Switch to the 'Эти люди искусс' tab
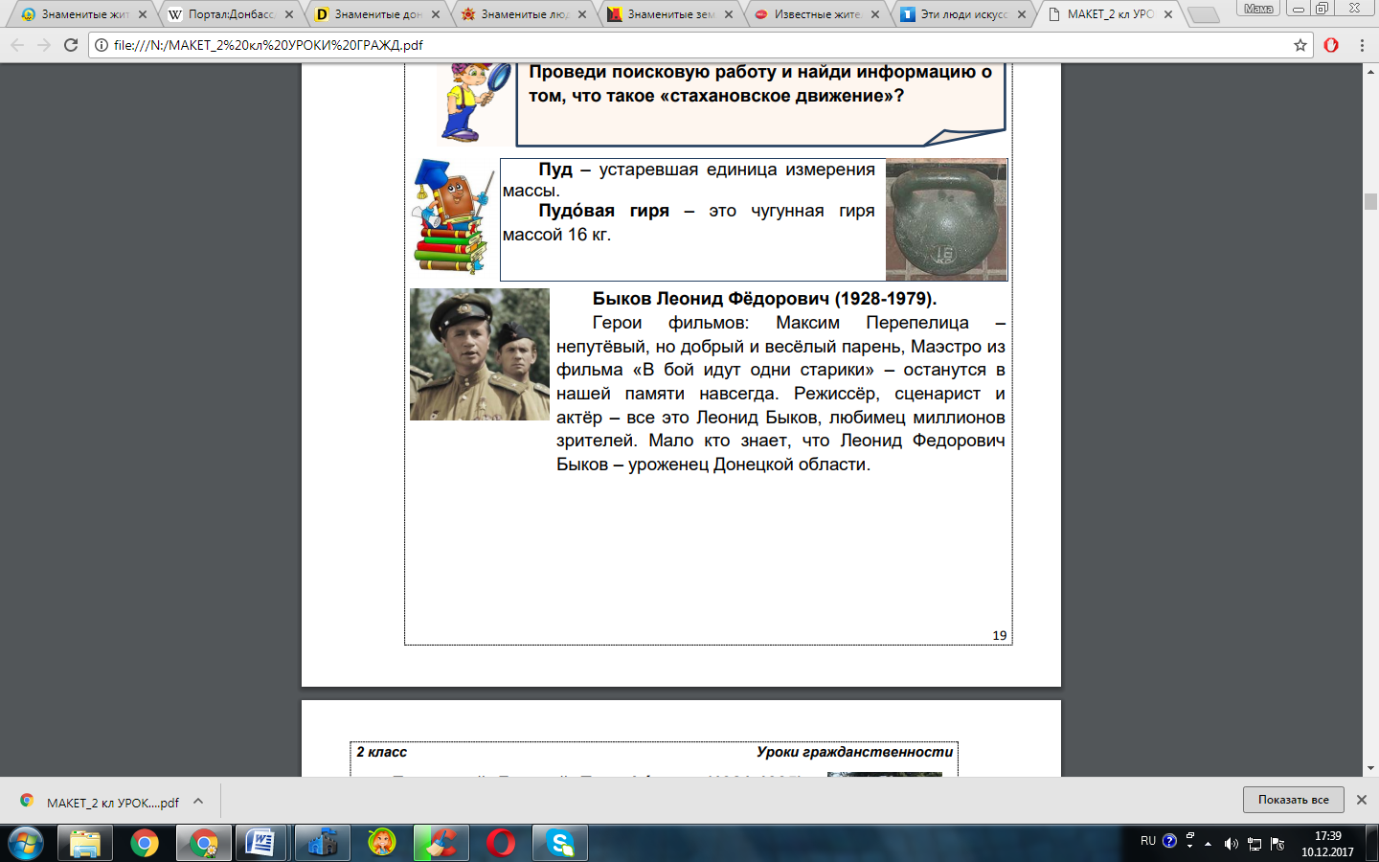The width and height of the screenshot is (1379, 862). [963, 14]
